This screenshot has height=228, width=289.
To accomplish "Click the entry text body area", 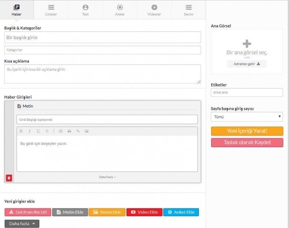I will [x=107, y=153].
